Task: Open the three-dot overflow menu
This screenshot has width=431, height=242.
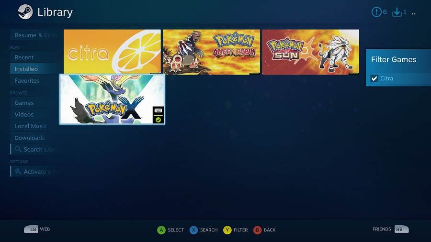Action: pos(414,13)
